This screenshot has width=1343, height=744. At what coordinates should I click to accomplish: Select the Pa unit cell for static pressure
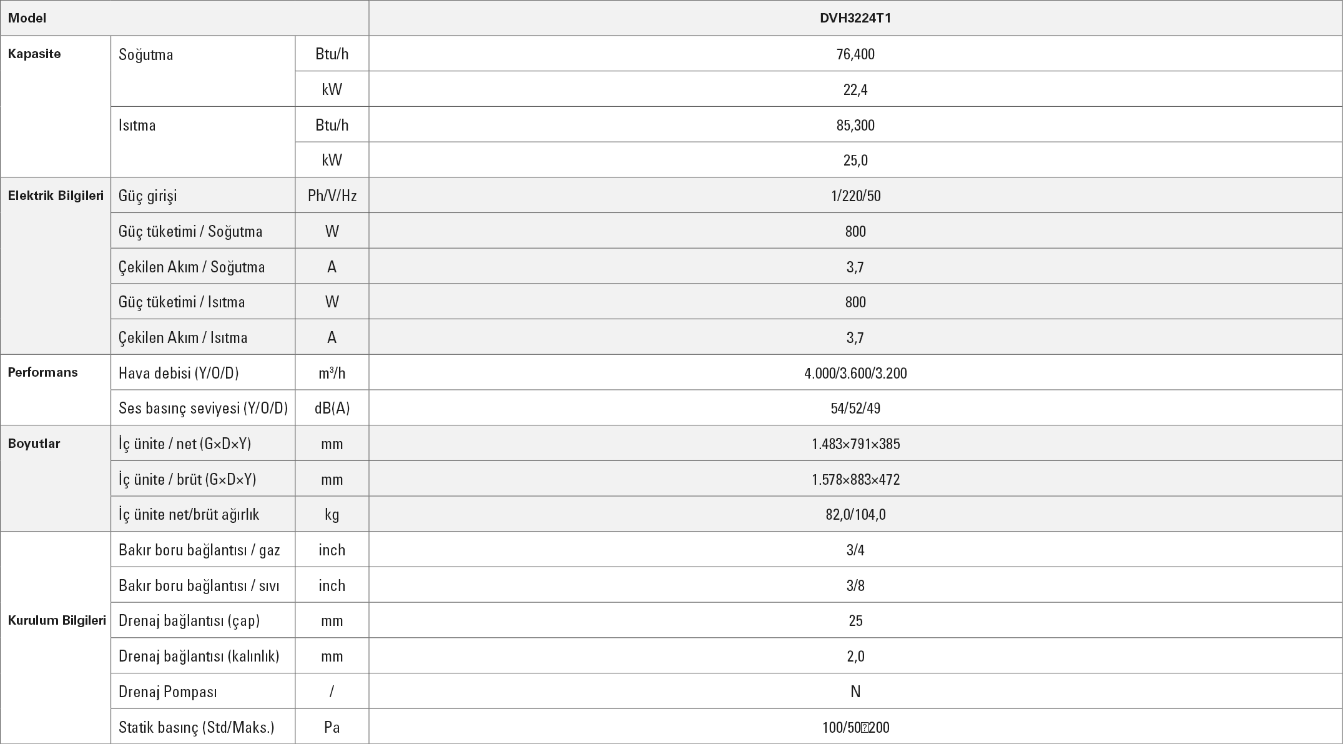pyautogui.click(x=332, y=727)
